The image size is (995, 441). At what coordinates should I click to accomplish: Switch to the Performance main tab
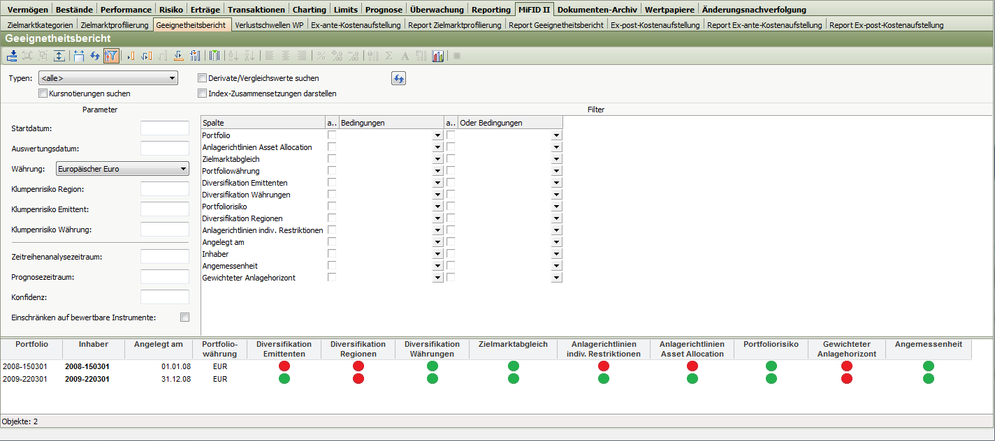point(126,10)
